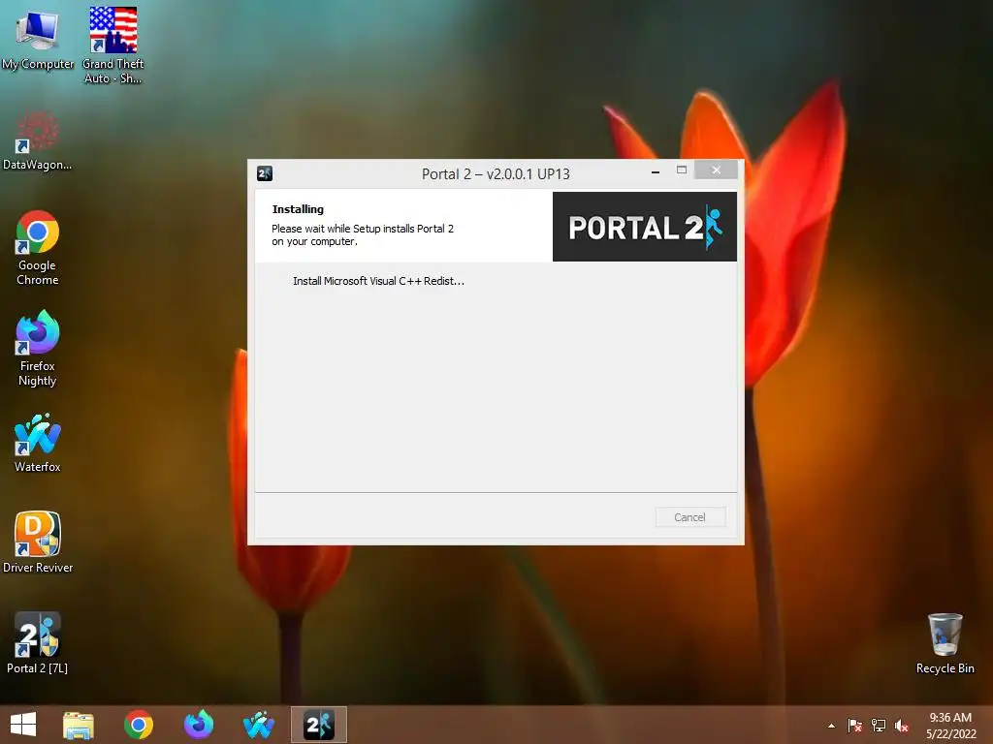
Task: Click the Portal 2 installer taskbar button
Action: 318,725
